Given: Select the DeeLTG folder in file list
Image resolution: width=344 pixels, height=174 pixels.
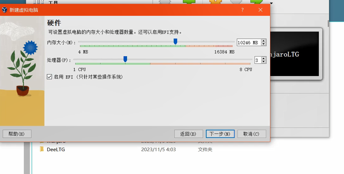Looking at the screenshot, I should [x=56, y=149].
